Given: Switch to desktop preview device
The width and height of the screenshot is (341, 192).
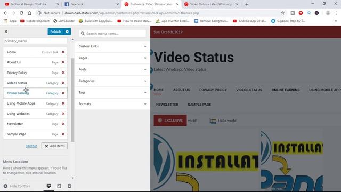Looking at the screenshot, I should point(48,186).
